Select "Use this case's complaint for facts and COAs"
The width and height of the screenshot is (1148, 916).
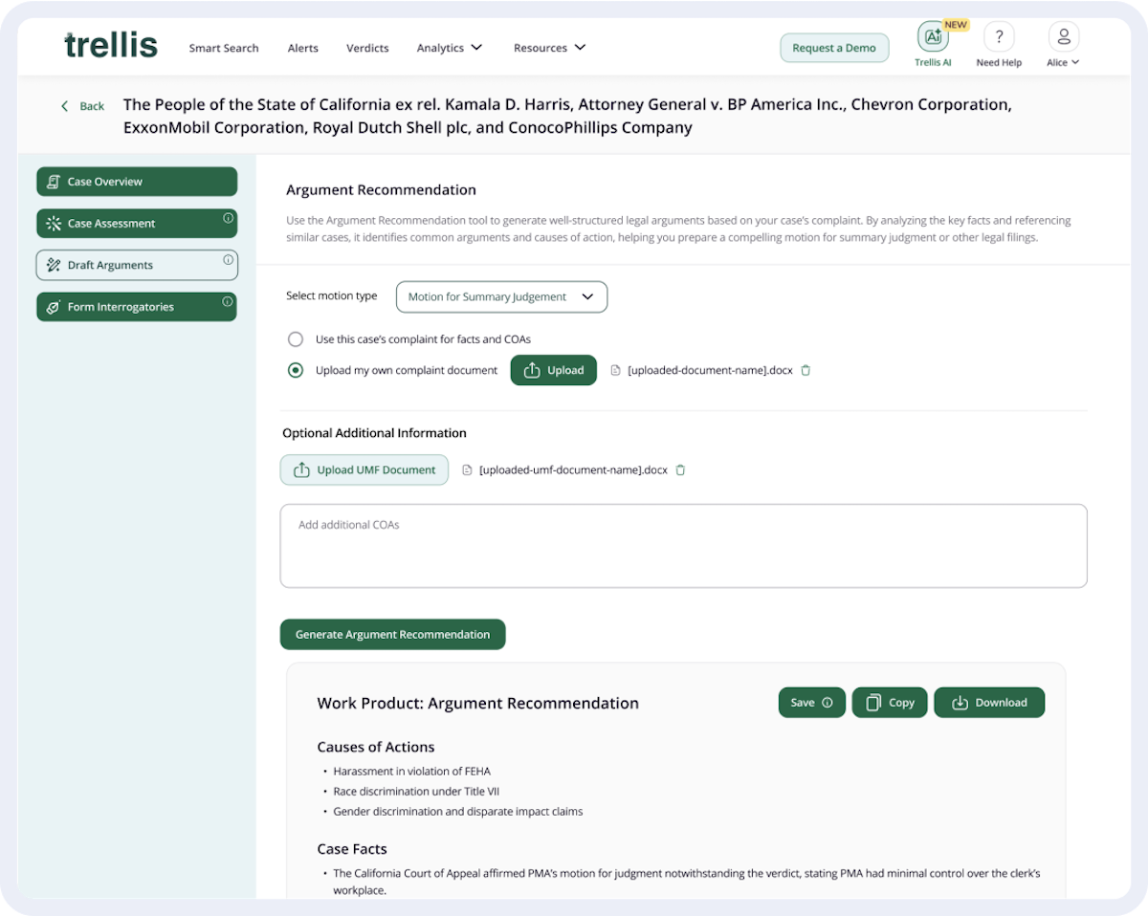[296, 339]
